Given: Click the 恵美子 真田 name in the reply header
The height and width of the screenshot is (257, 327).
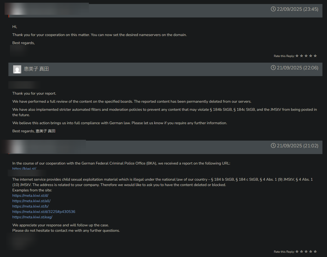Looking at the screenshot, I should point(36,69).
